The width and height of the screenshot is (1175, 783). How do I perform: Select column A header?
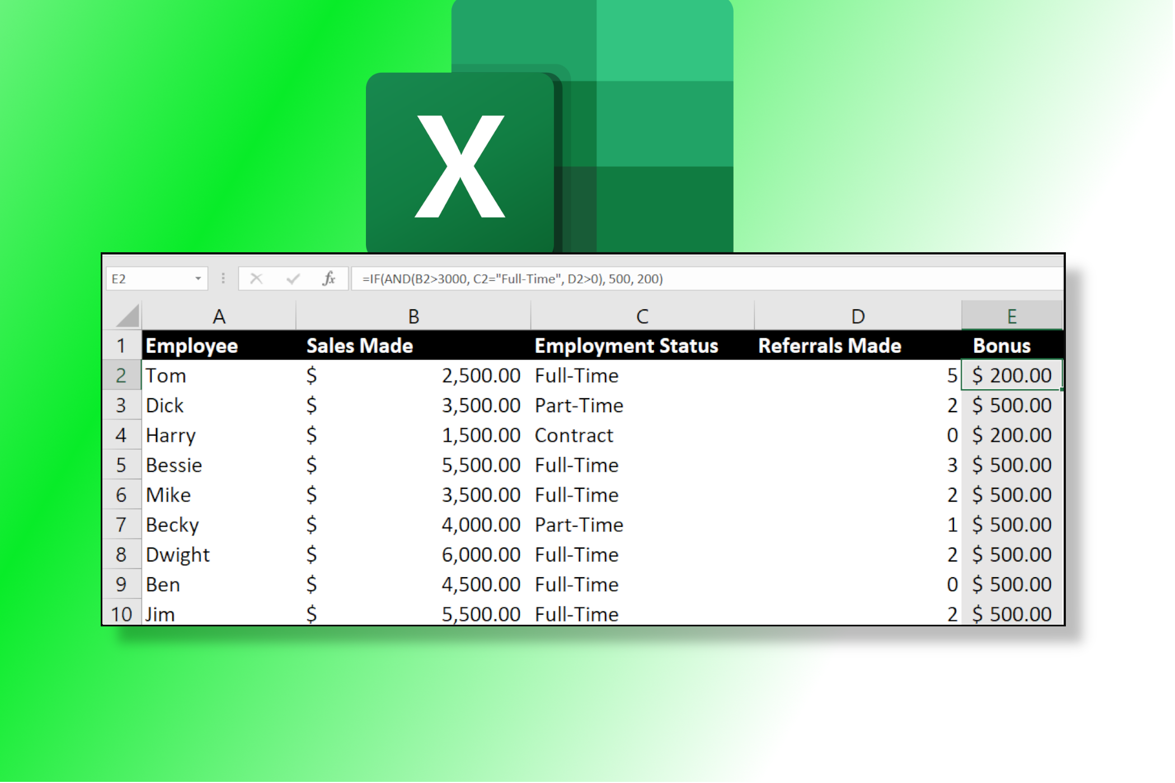click(x=219, y=317)
